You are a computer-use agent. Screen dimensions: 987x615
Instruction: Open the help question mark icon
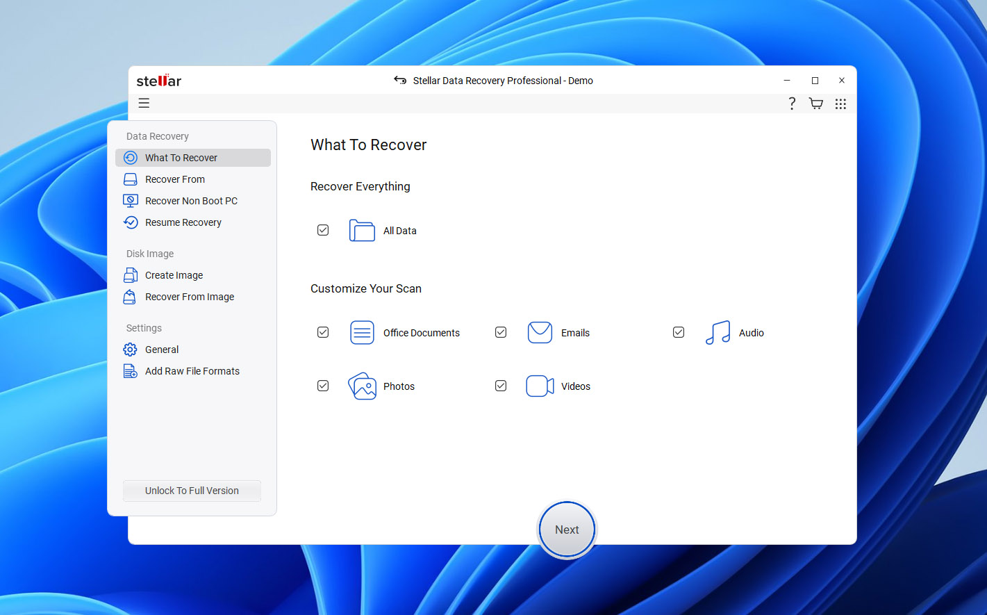click(792, 104)
